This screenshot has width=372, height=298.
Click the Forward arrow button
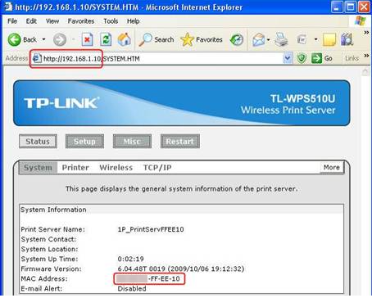coord(60,40)
